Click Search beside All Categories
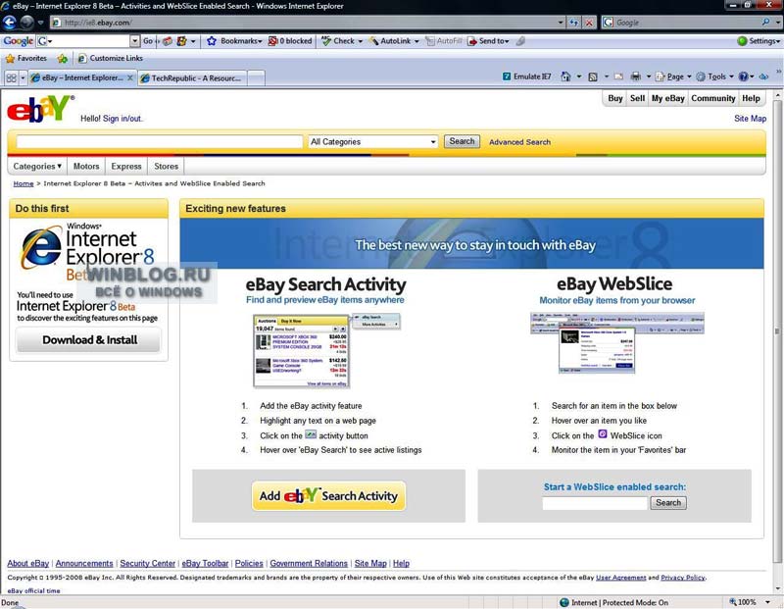 pos(462,141)
